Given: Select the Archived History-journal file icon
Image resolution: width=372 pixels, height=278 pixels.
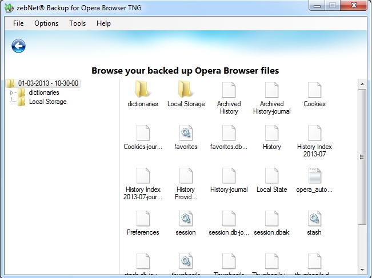Looking at the screenshot, I should pos(271,90).
